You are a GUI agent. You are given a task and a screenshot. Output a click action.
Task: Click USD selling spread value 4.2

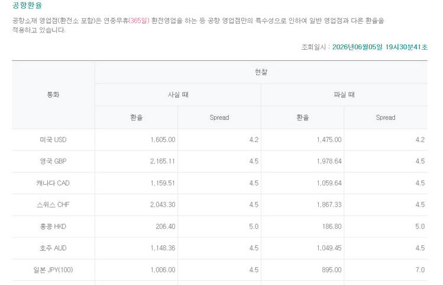tap(420, 140)
